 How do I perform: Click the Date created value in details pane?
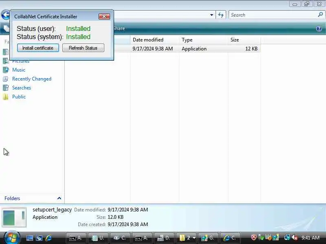pos(128,224)
